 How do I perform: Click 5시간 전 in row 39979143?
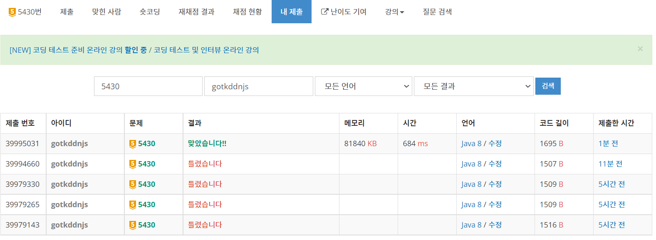click(x=611, y=225)
